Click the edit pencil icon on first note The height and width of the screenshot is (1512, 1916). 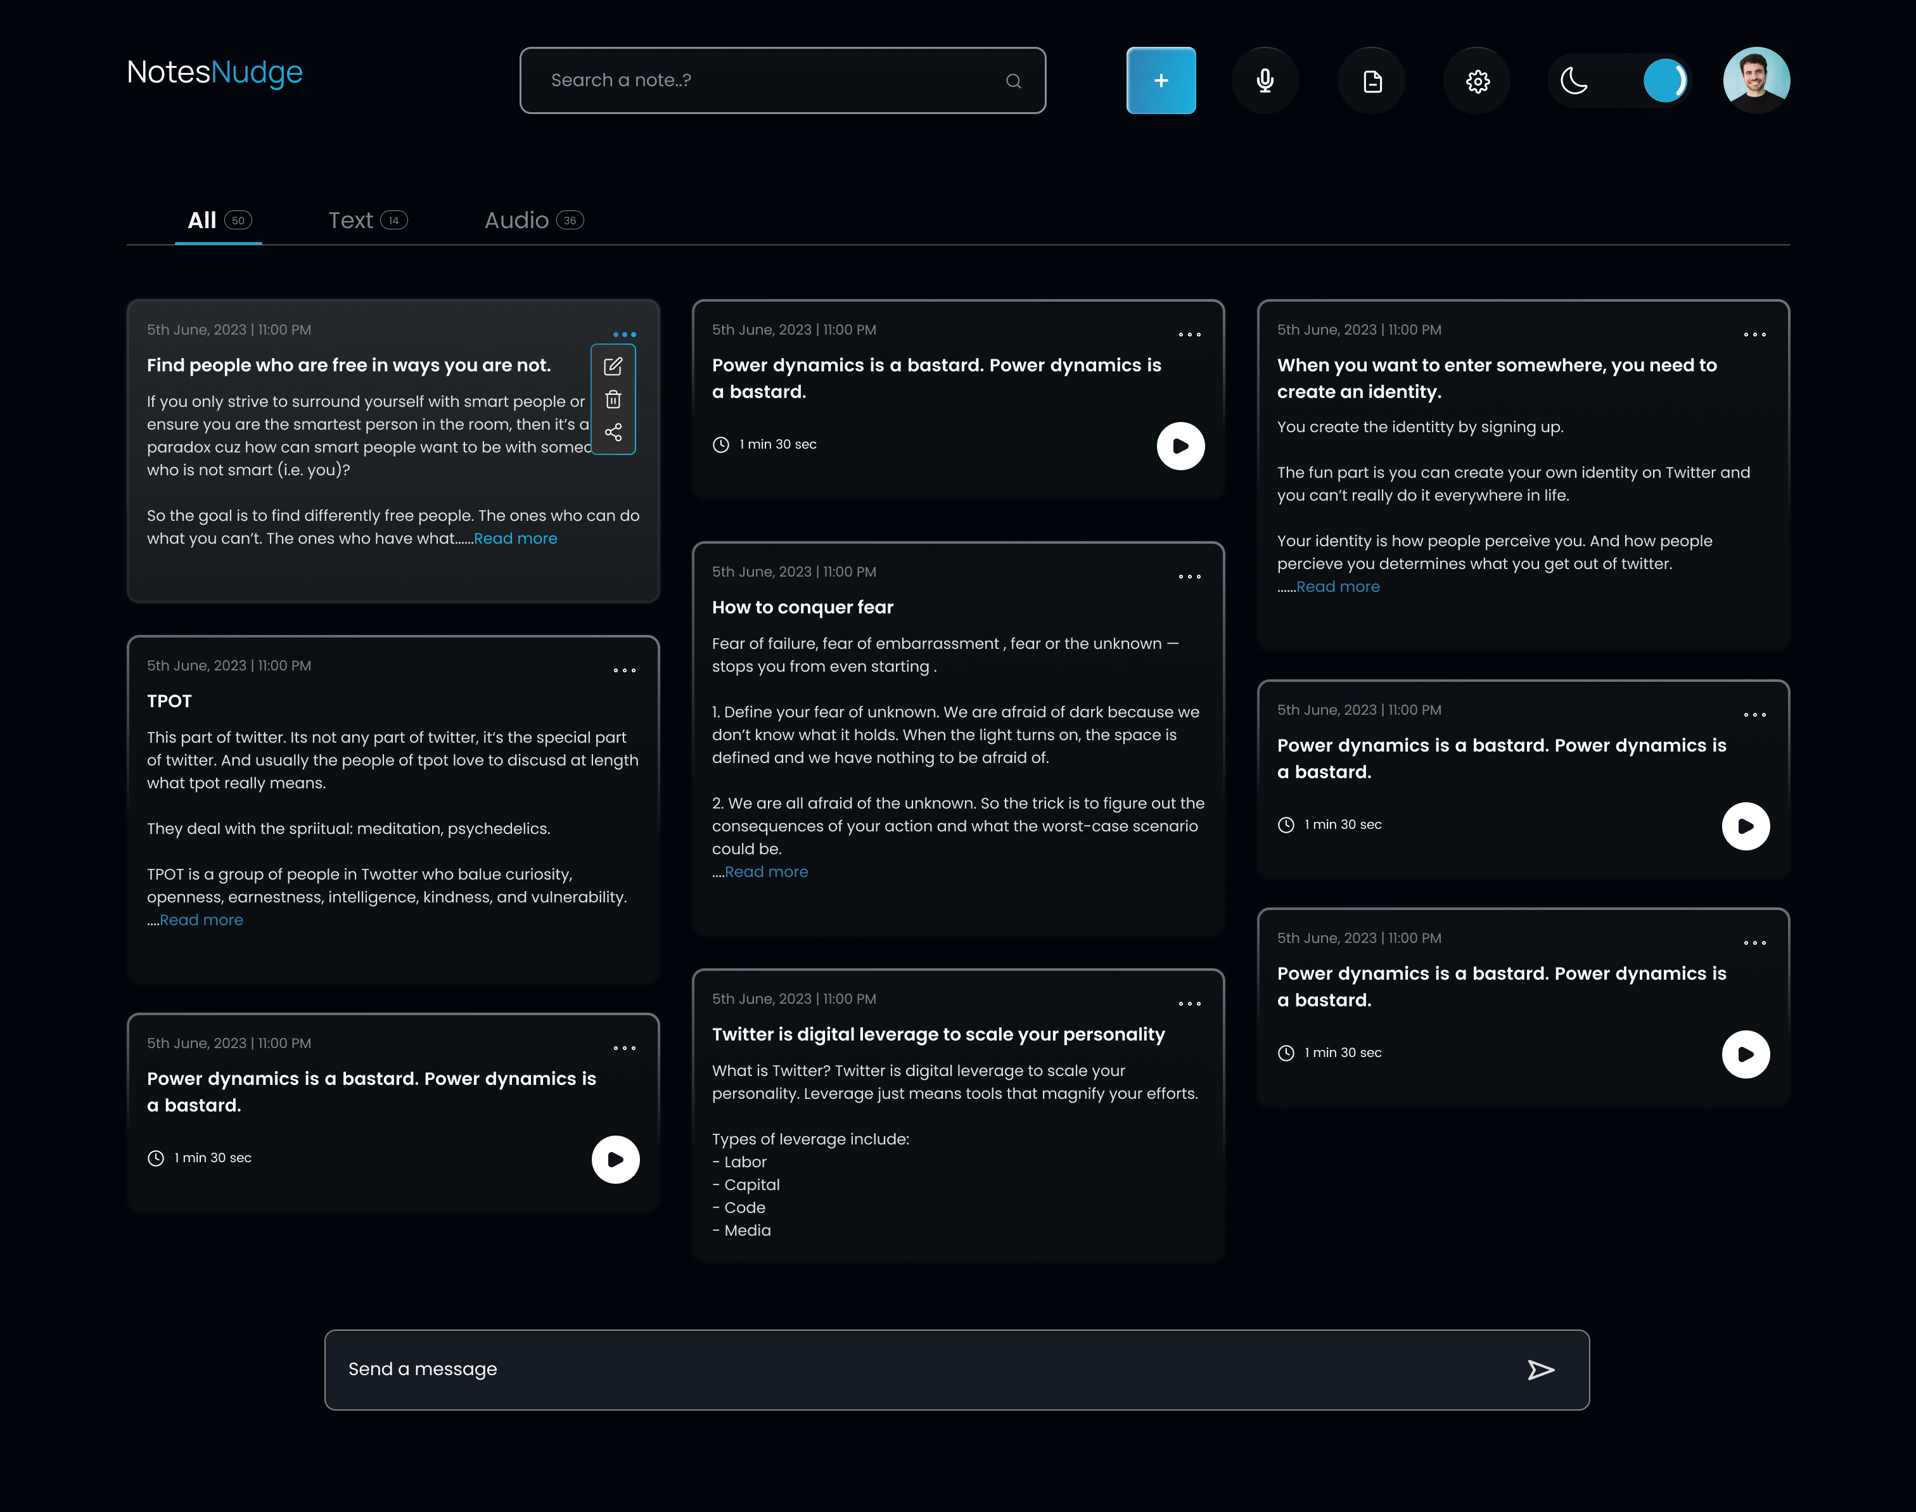[x=613, y=366]
